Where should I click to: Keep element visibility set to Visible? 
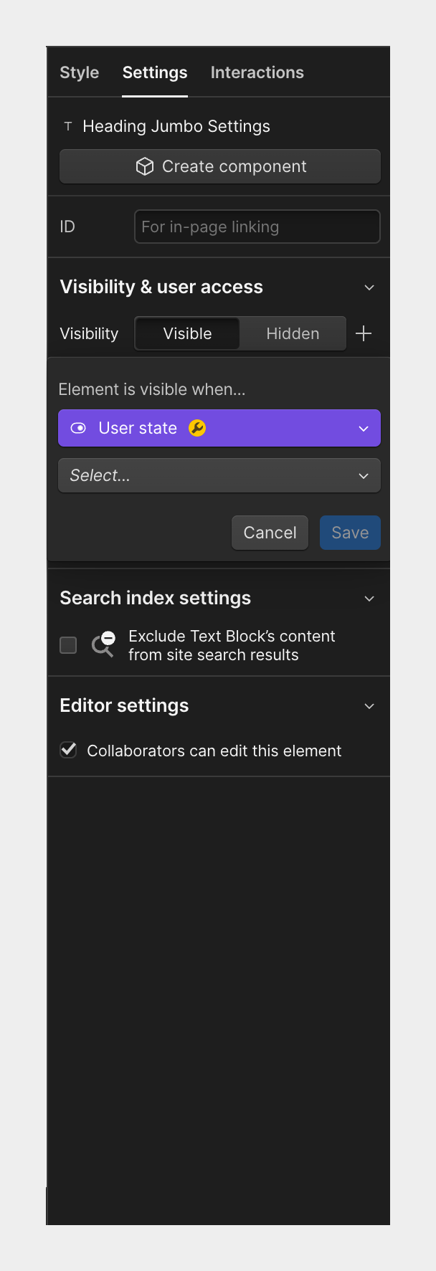tap(187, 333)
